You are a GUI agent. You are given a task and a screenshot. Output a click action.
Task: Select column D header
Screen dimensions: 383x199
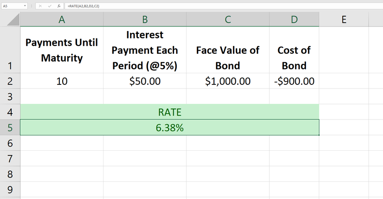pos(294,19)
